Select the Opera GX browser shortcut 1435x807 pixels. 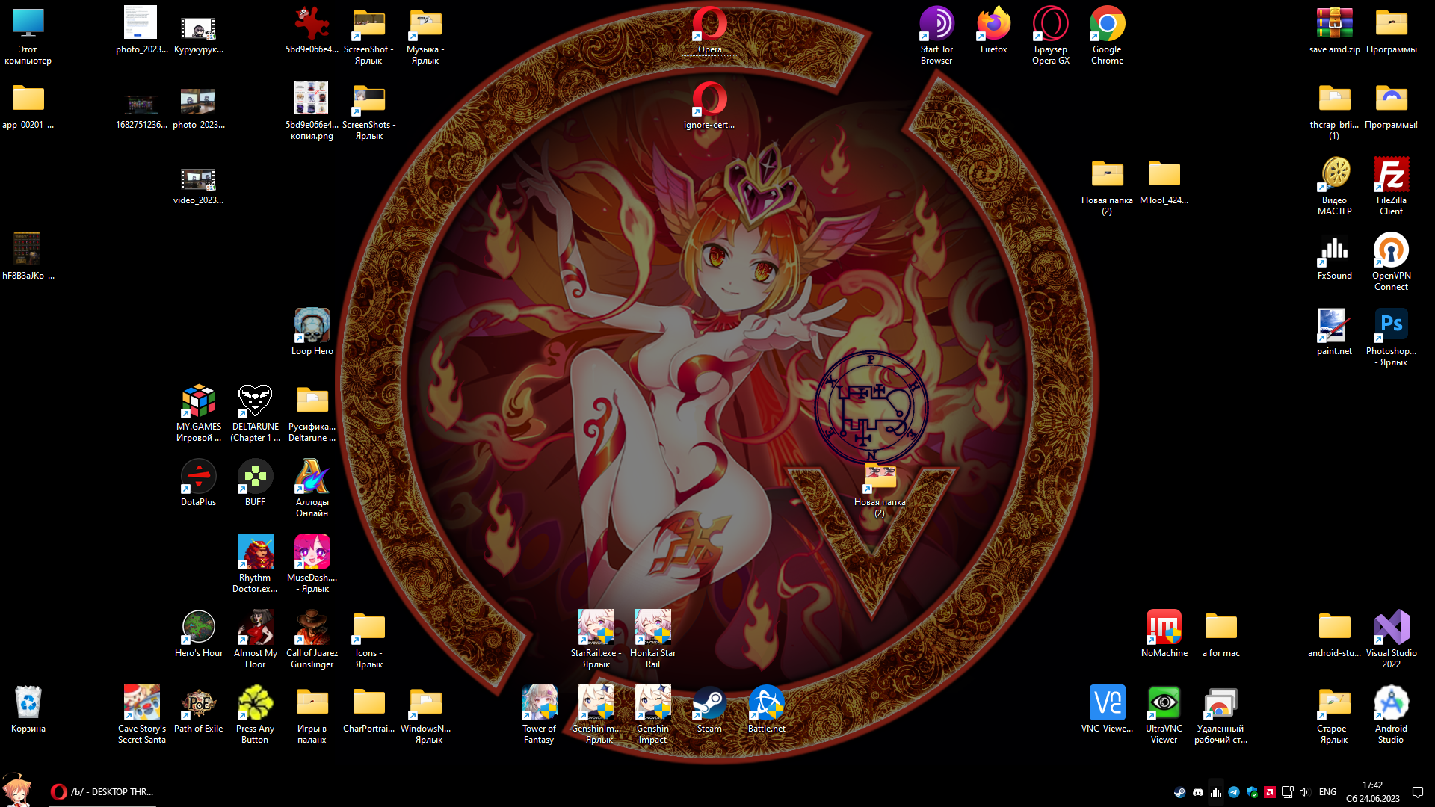coord(1050,35)
